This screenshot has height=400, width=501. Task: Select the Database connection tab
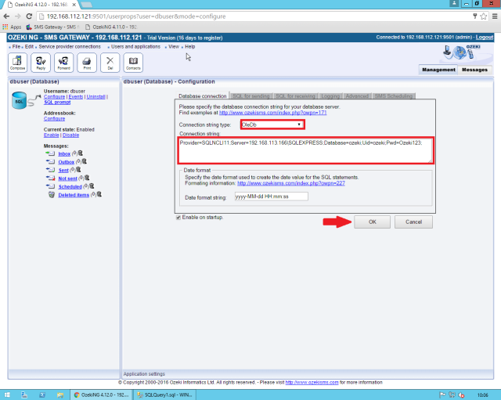click(202, 95)
